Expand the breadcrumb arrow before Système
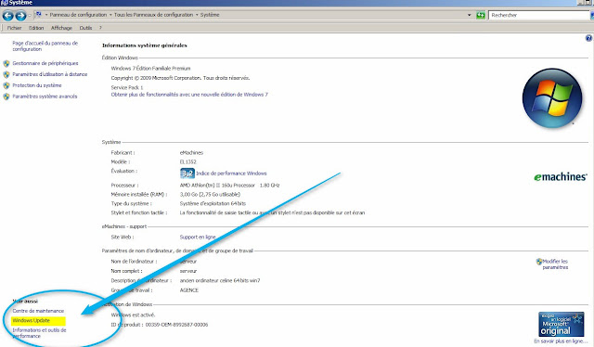594x347 pixels. [x=197, y=15]
